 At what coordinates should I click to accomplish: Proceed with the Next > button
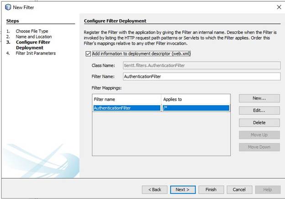click(x=183, y=190)
